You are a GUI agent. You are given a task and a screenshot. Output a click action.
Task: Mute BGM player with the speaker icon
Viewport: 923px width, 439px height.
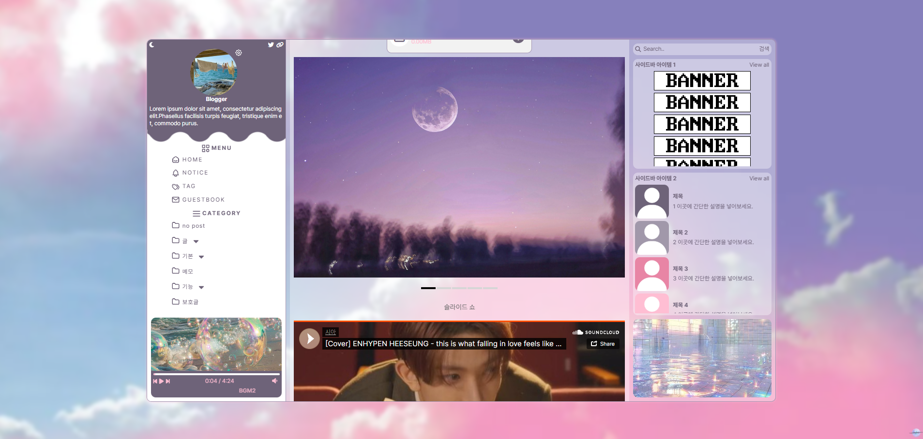pyautogui.click(x=274, y=381)
